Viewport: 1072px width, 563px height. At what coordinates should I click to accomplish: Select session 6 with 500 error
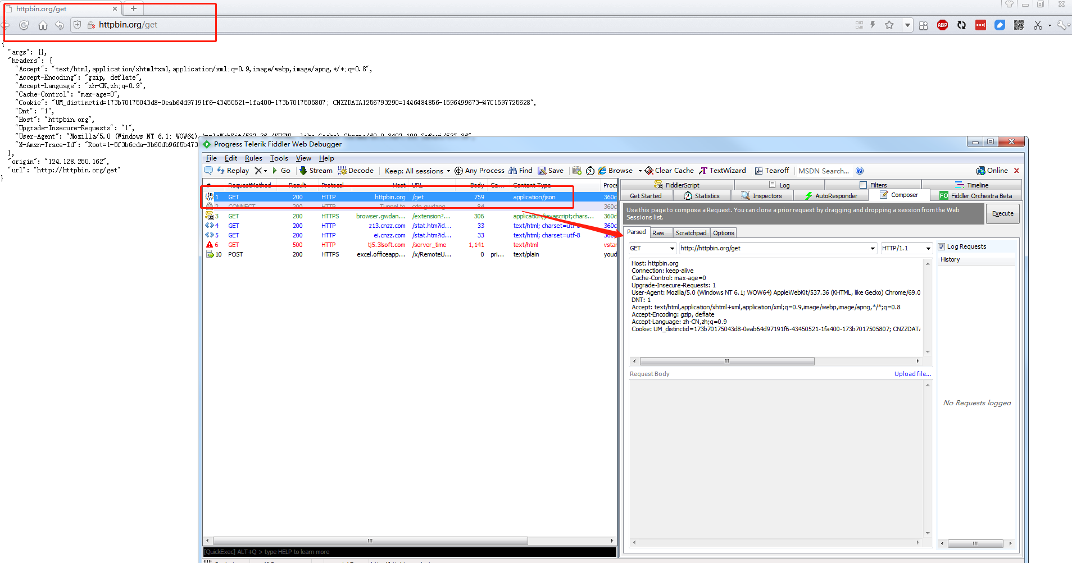[x=410, y=245]
